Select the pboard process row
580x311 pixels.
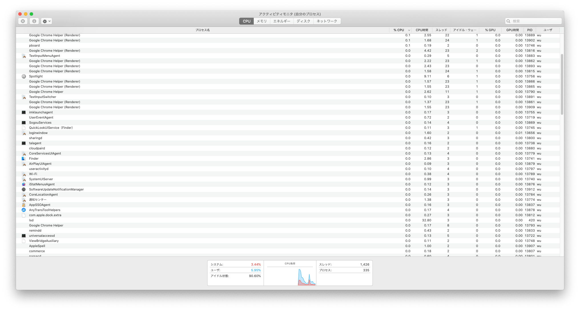click(288, 45)
